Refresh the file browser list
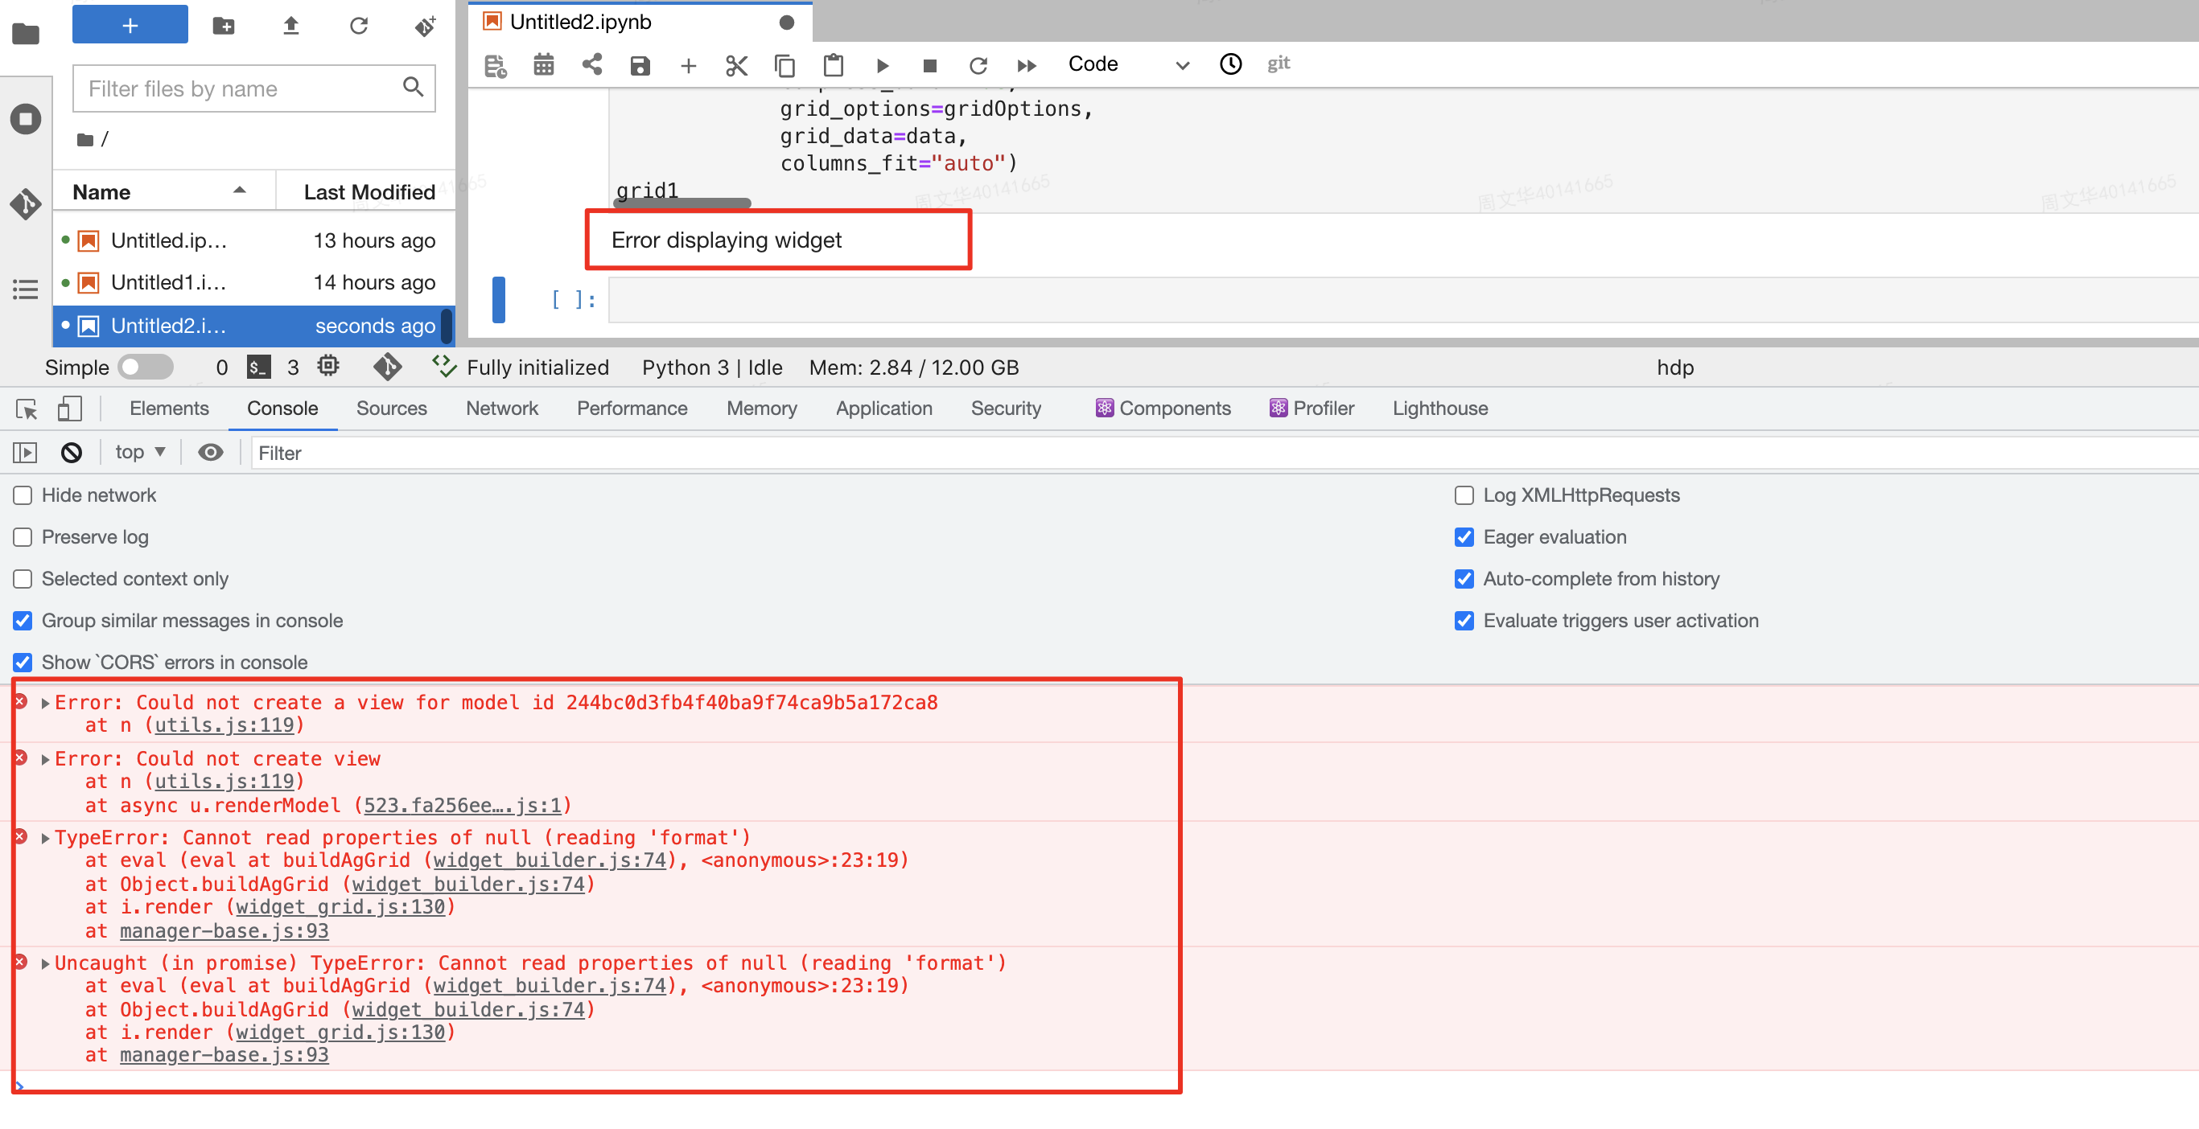This screenshot has height=1129, width=2199. [x=360, y=26]
